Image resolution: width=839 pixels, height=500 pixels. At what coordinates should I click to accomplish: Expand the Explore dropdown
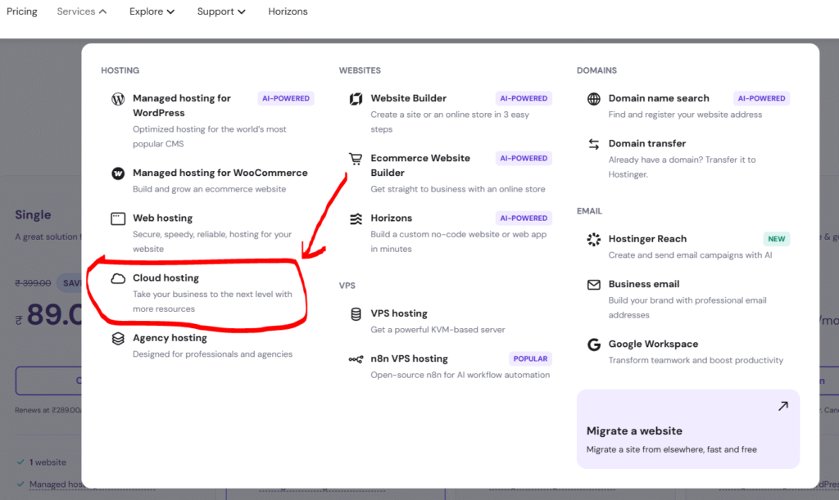(152, 11)
